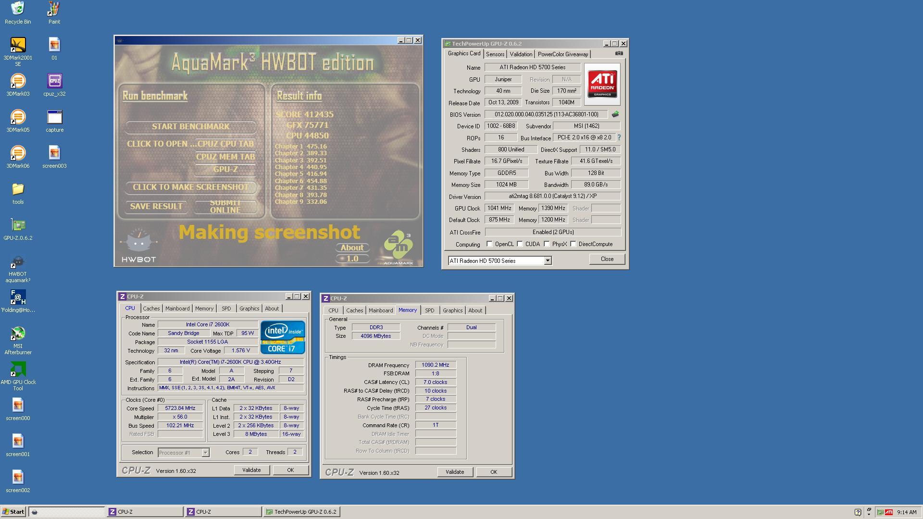The width and height of the screenshot is (923, 519).
Task: Open PowerColor Giveaway tab in GPU-Z
Action: coord(562,54)
